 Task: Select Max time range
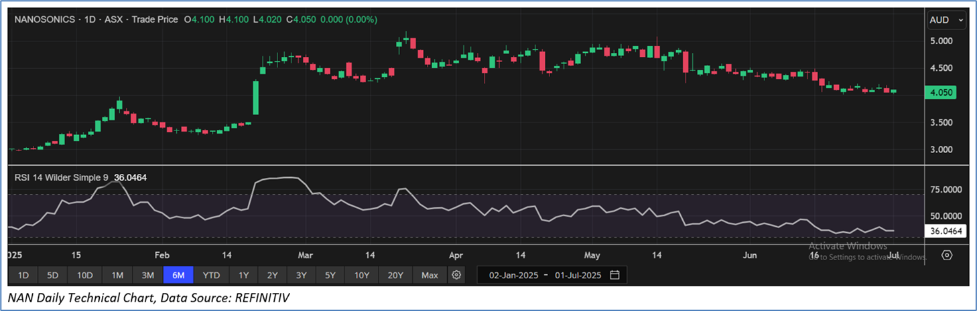click(430, 275)
